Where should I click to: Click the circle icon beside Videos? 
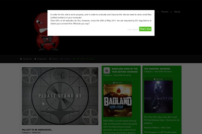62,59
